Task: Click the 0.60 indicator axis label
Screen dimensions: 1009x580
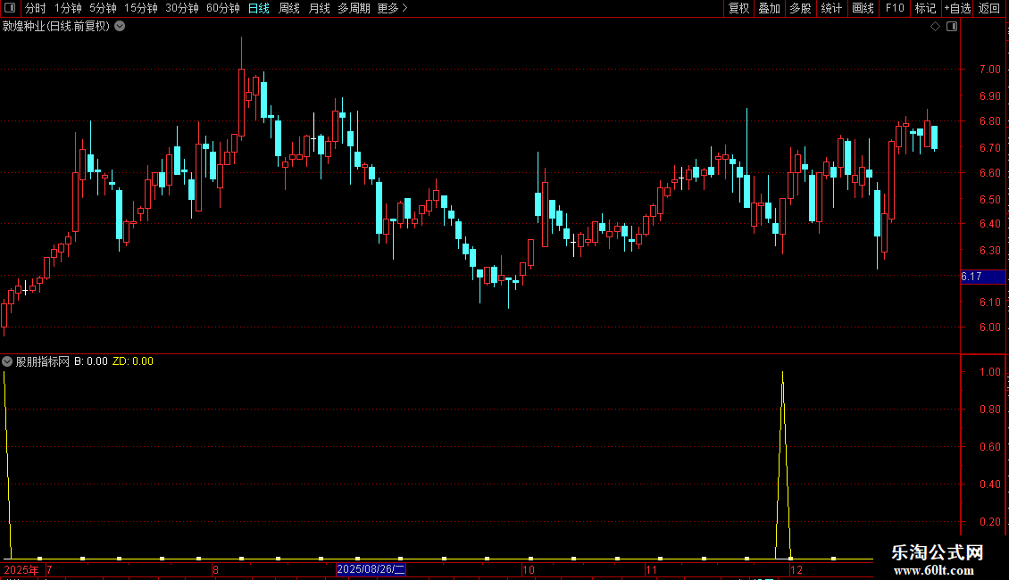Action: tap(989, 447)
